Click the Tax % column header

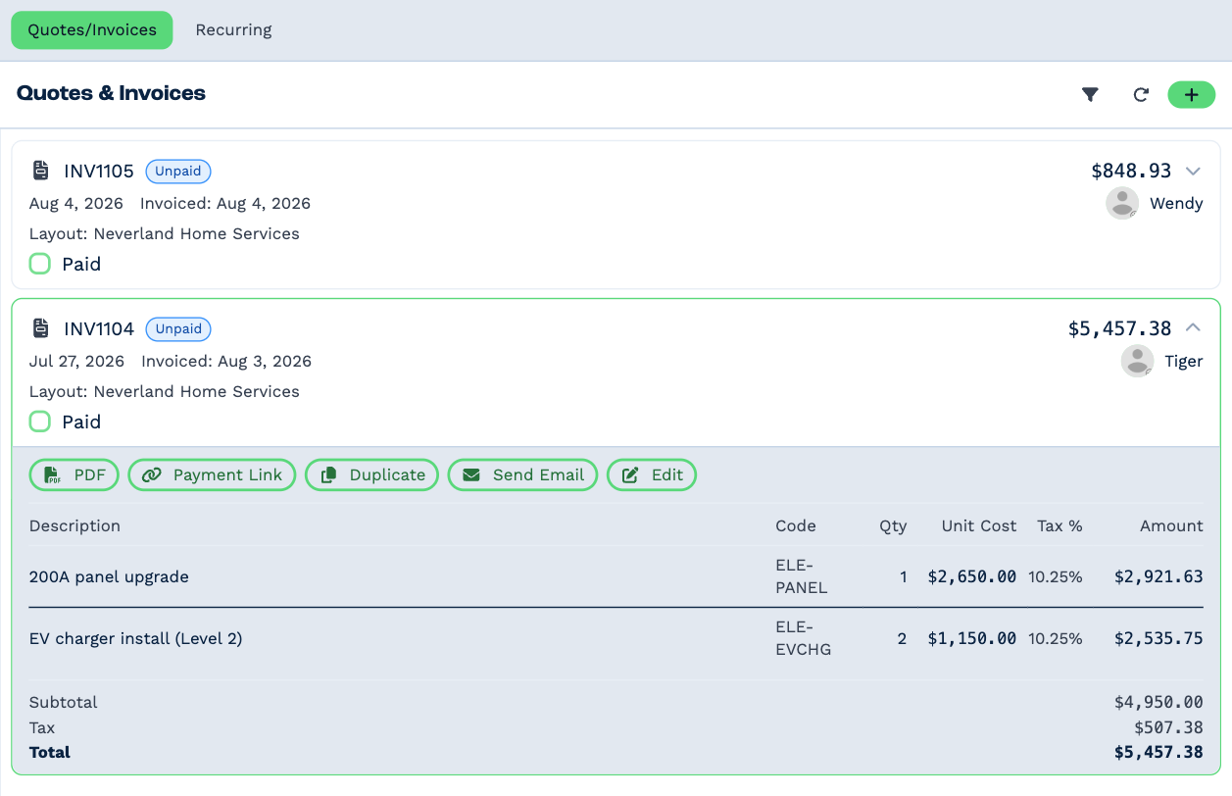pyautogui.click(x=1060, y=525)
